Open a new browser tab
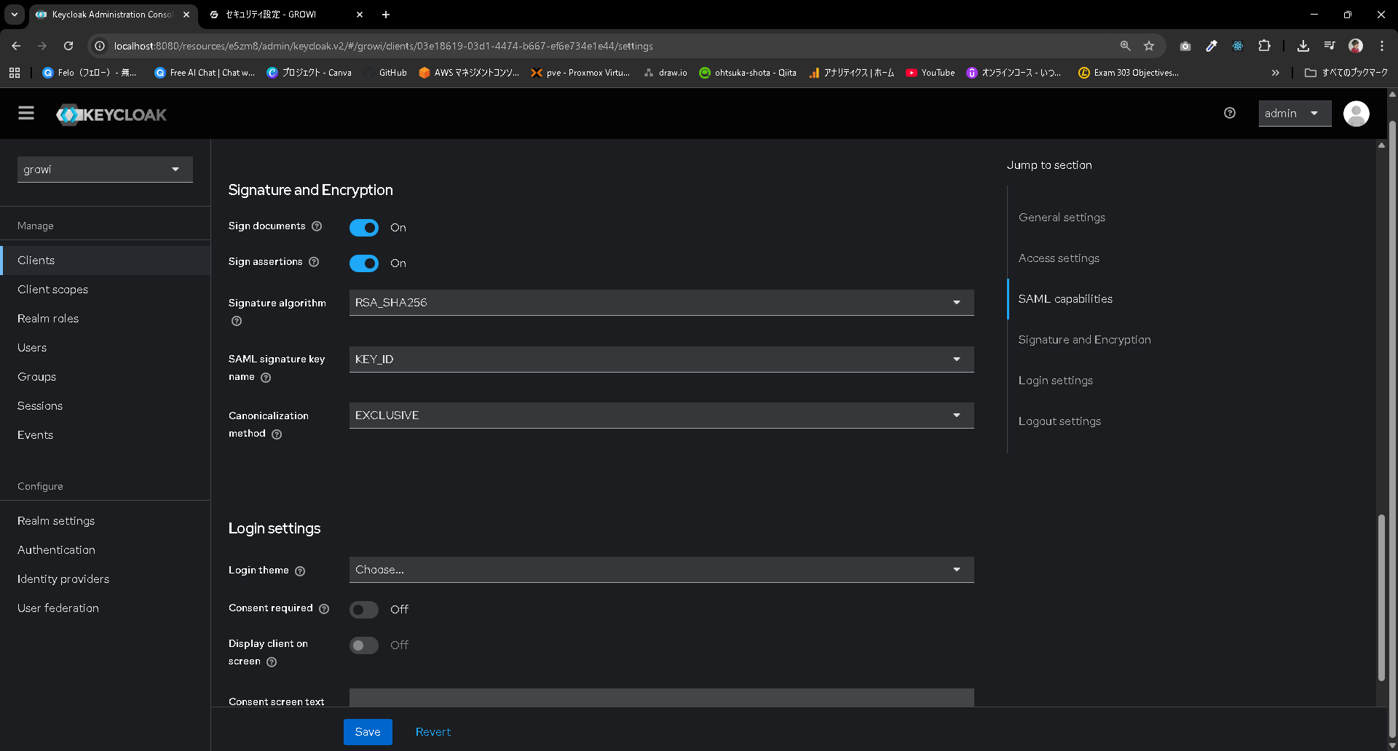This screenshot has width=1398, height=751. pos(386,15)
